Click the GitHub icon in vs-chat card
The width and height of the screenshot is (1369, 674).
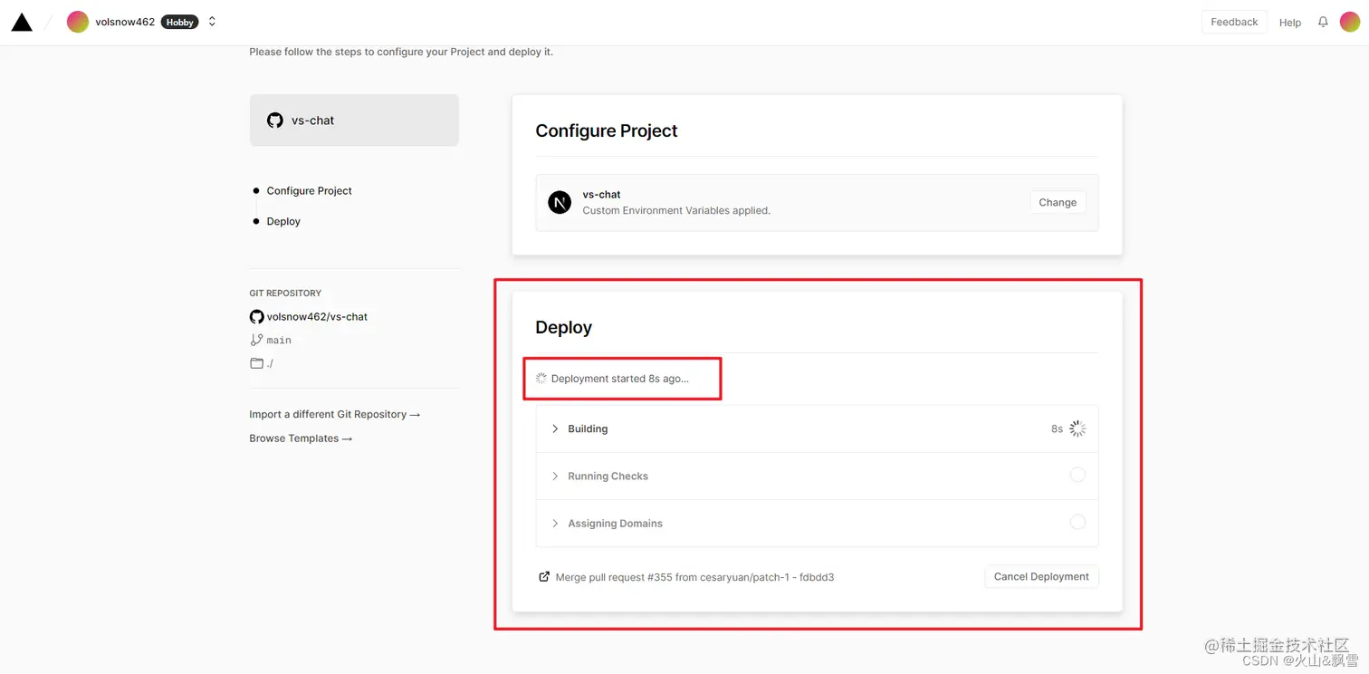[x=275, y=120]
